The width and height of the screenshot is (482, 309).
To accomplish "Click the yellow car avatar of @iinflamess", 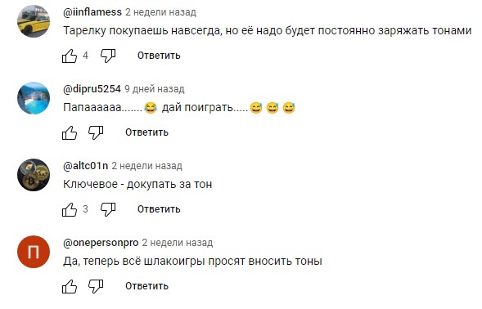I will tap(34, 21).
